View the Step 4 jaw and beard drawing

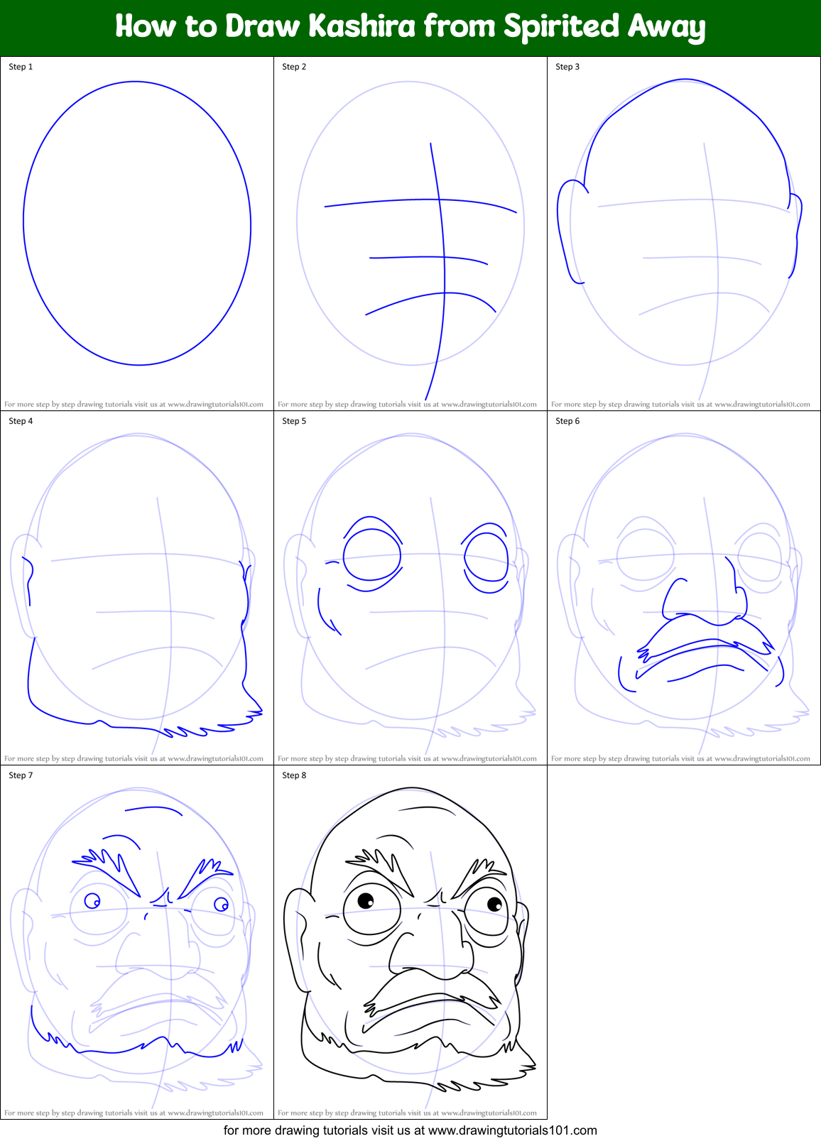(x=137, y=587)
